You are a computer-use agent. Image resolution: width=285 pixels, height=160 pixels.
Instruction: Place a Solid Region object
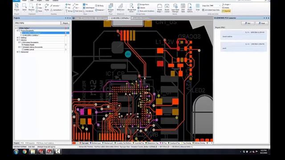click(x=89, y=8)
